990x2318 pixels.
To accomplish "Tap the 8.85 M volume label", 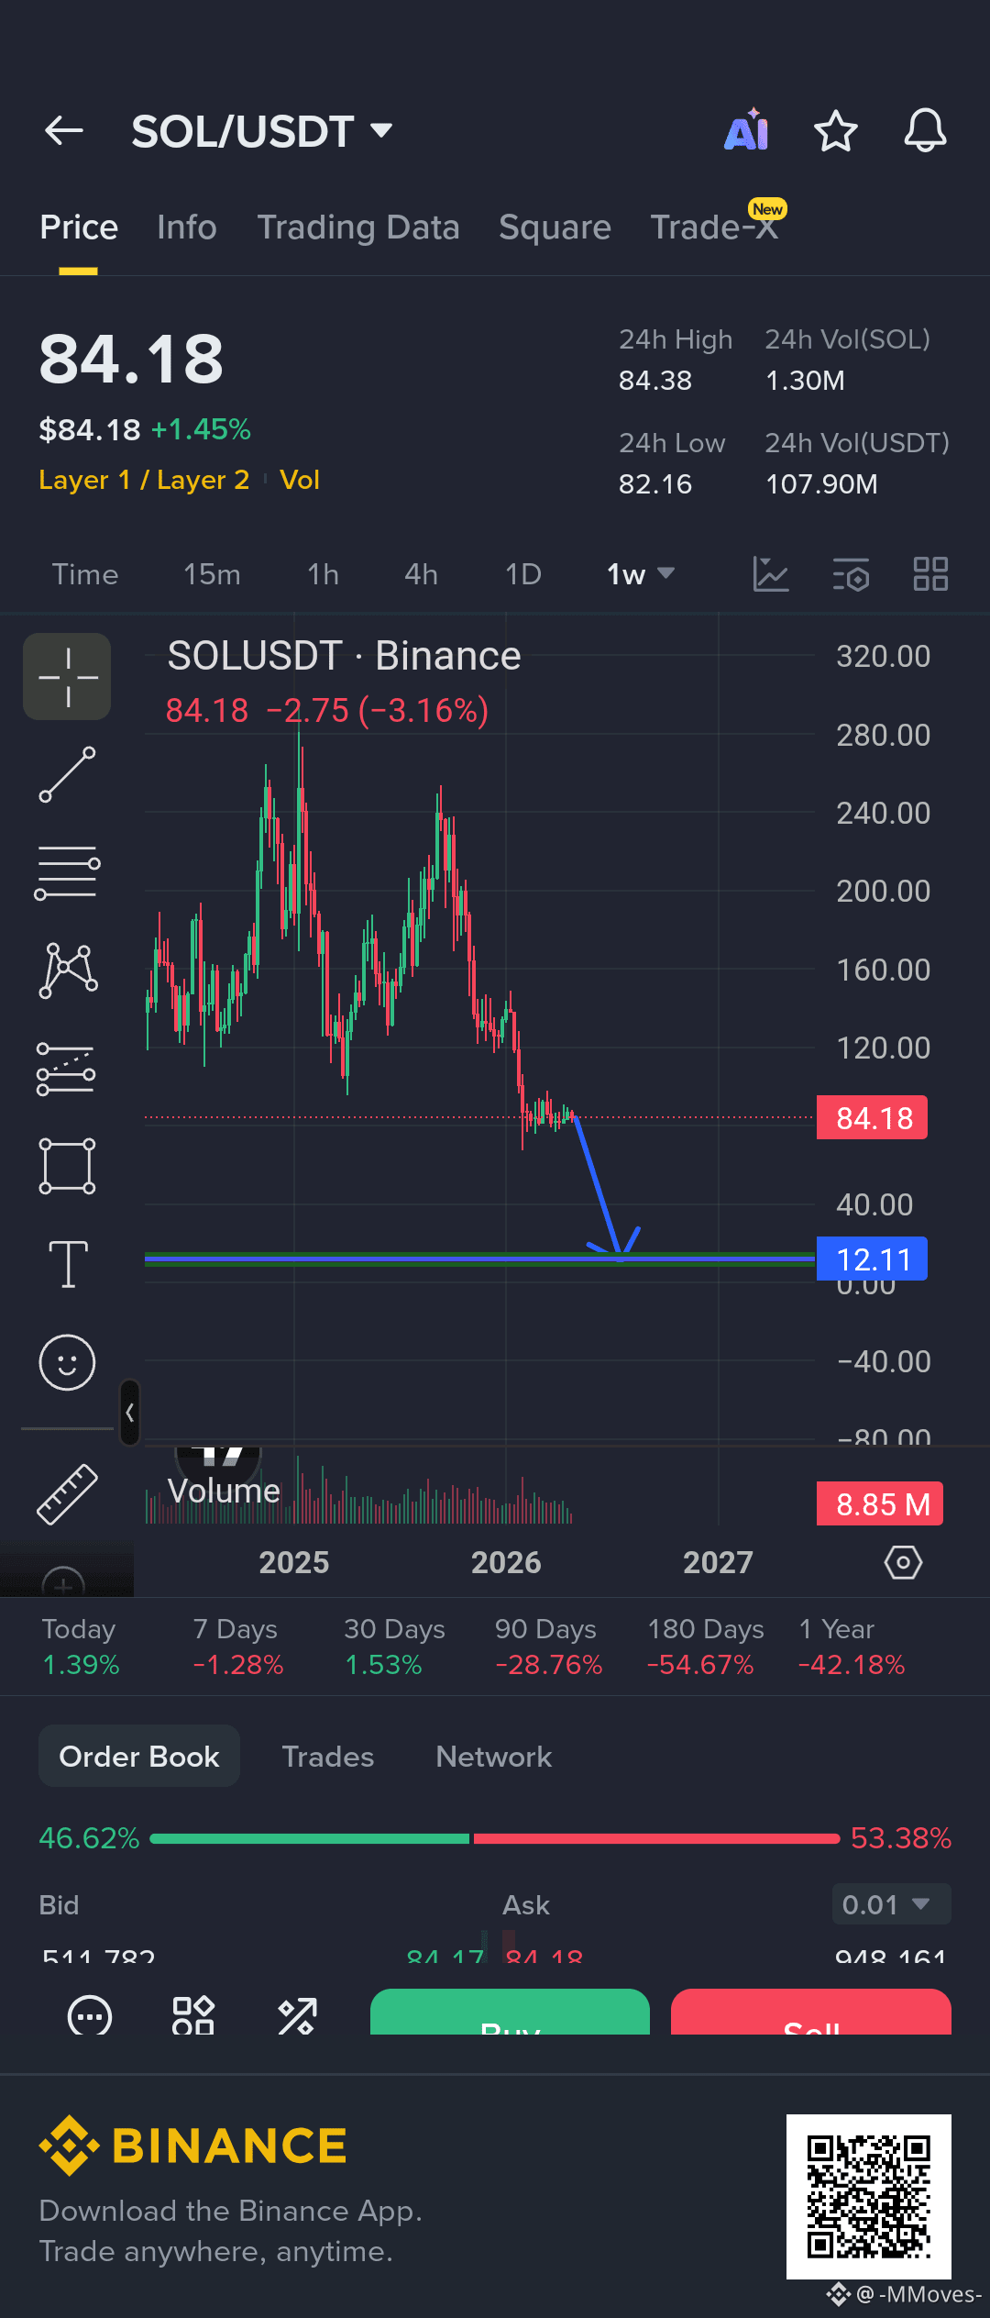I will click(880, 1504).
